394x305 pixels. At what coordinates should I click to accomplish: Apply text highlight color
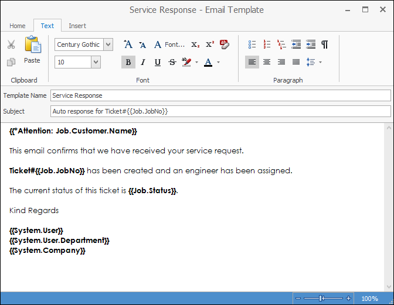[186, 62]
